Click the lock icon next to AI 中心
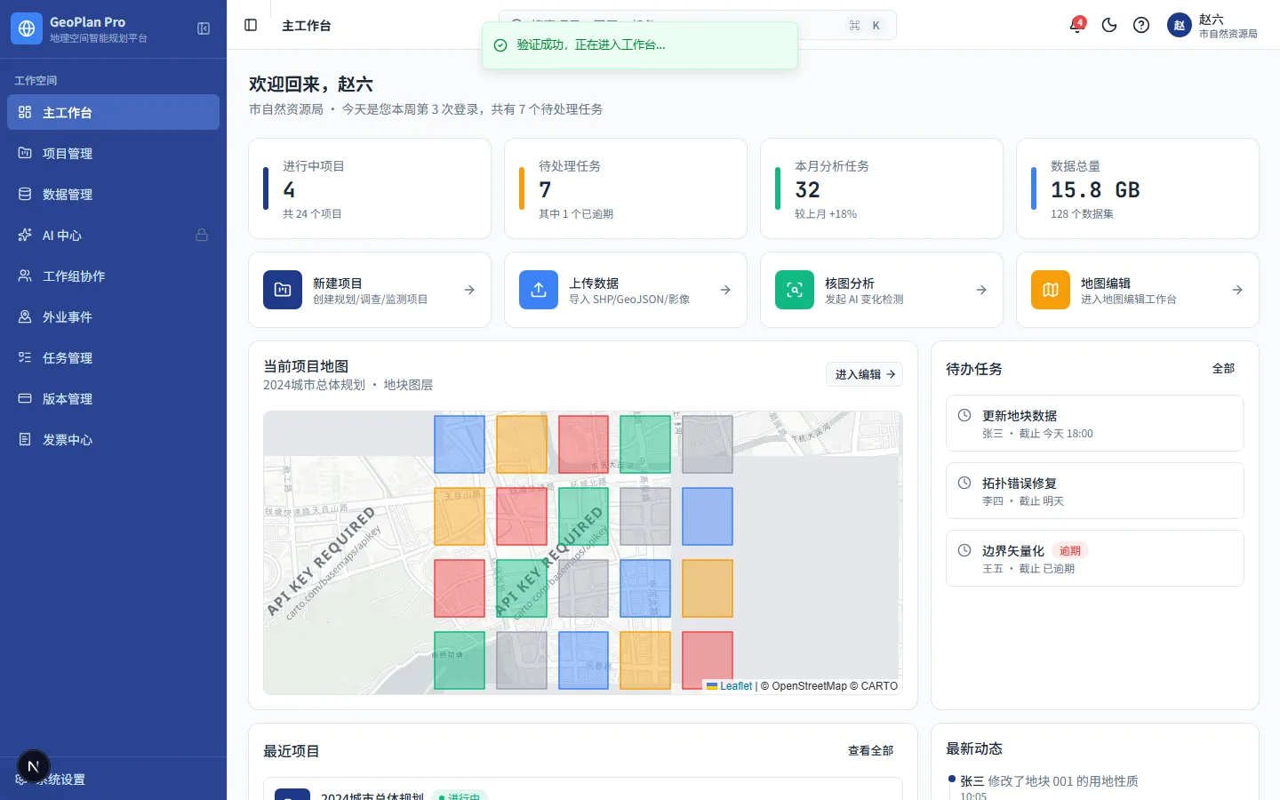The height and width of the screenshot is (800, 1280). (202, 235)
